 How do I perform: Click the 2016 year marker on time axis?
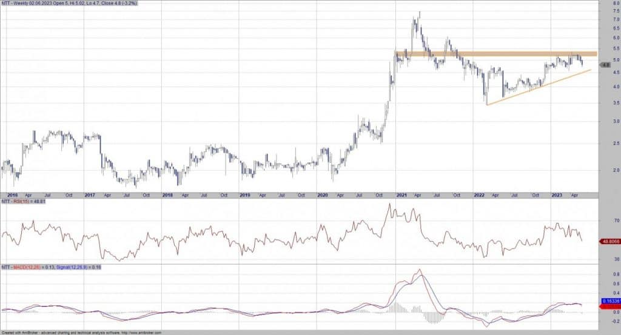pos(11,195)
